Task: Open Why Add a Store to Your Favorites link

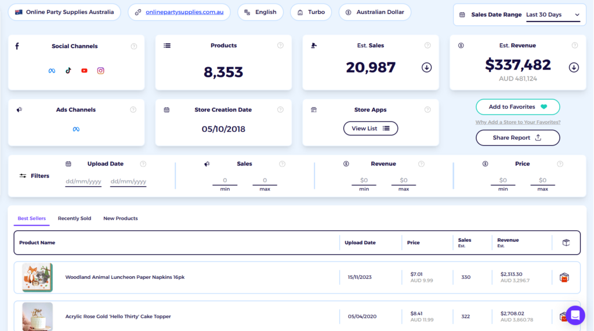Action: [x=518, y=122]
